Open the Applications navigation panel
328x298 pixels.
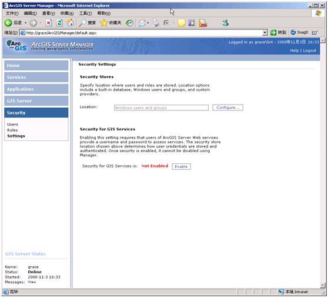point(36,89)
